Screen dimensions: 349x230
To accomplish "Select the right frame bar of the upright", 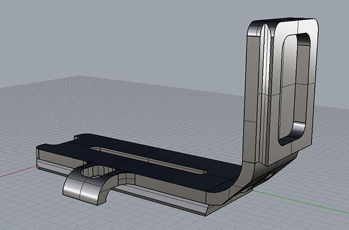I will tap(311, 85).
